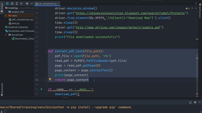Click fold end marker at line 25
202x113 pixels.
(x=47, y=37)
